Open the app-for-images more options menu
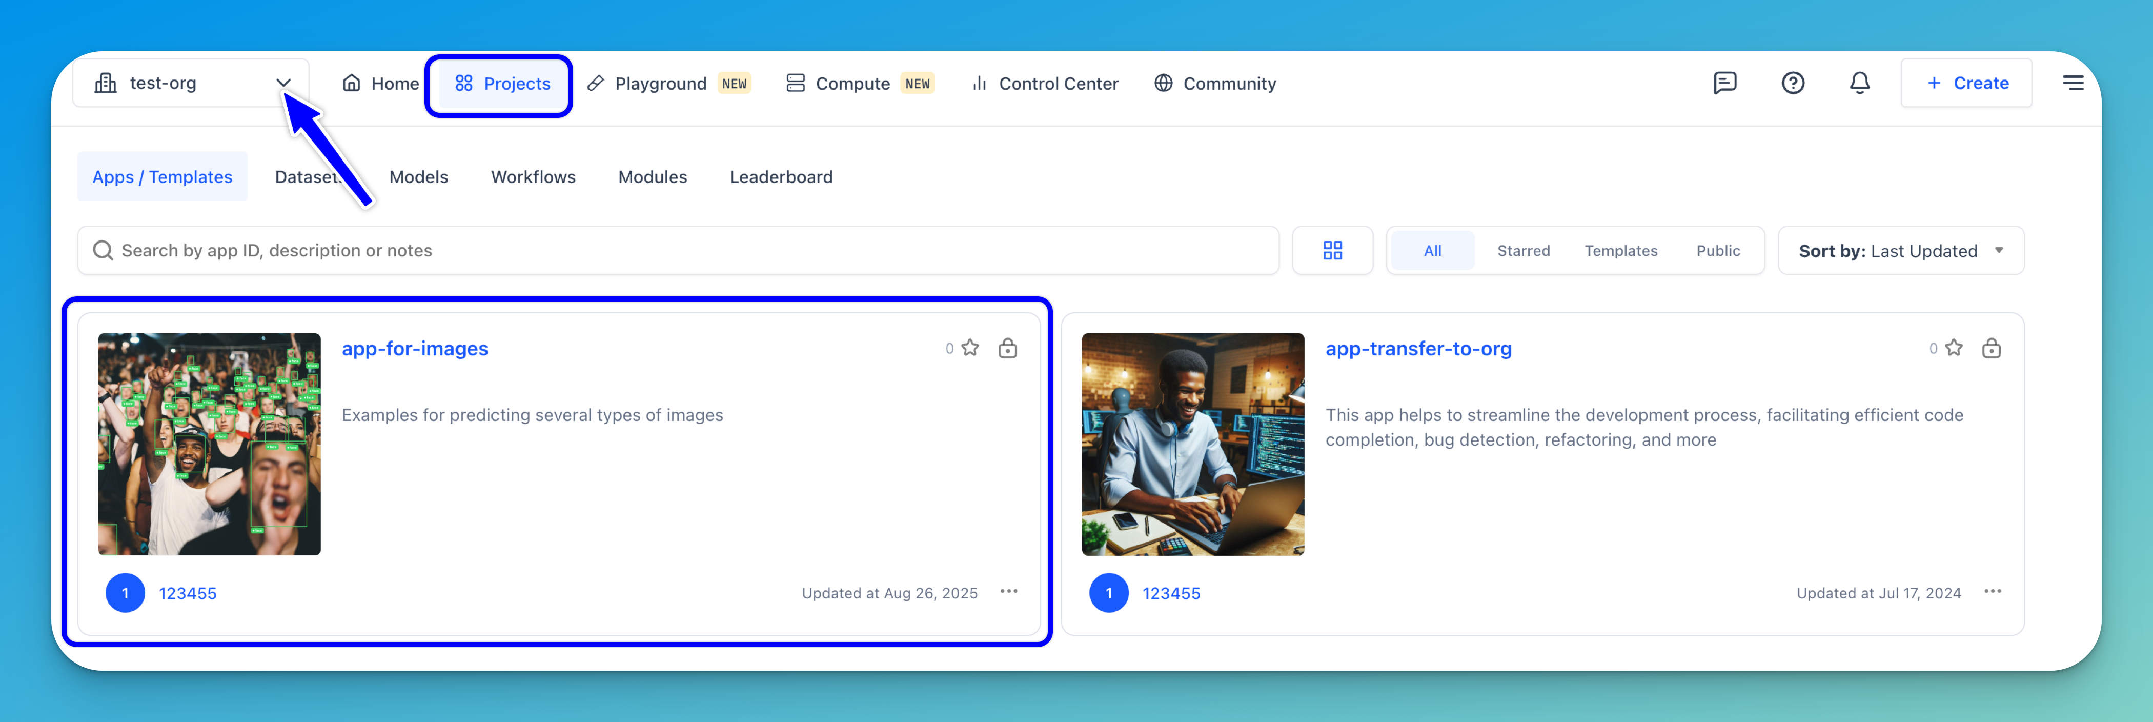 [x=1009, y=592]
